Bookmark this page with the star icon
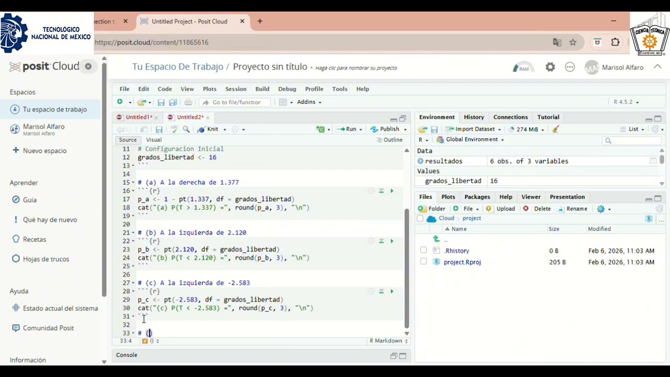670x377 pixels. point(573,42)
